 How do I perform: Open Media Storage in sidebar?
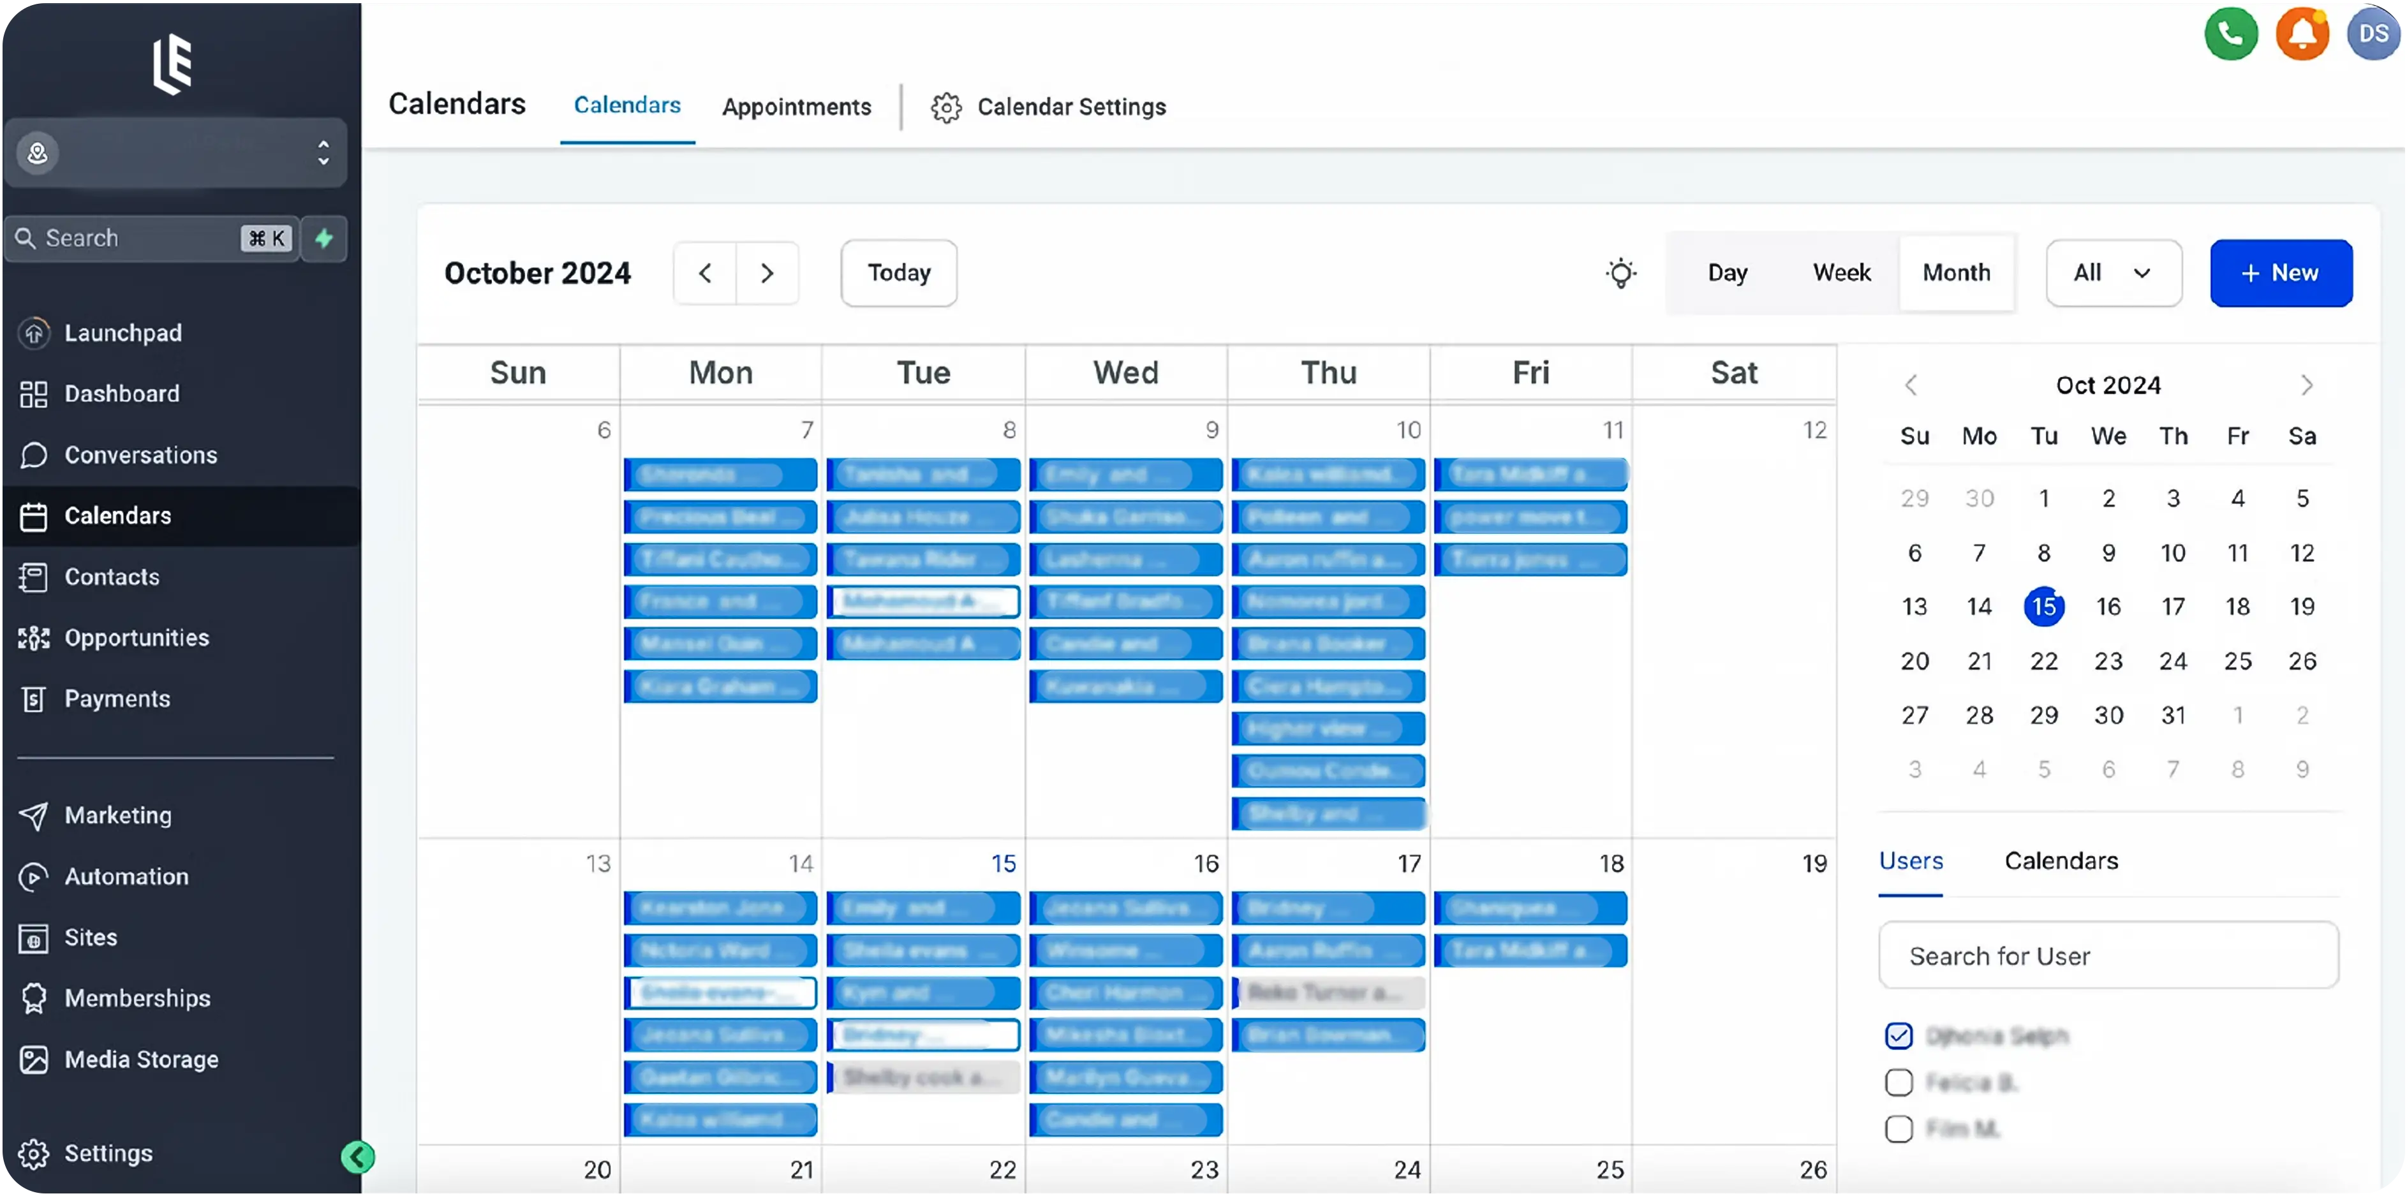click(x=141, y=1059)
